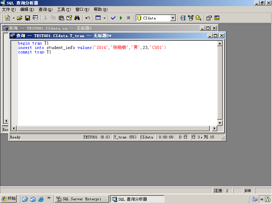The width and height of the screenshot is (272, 204).
Task: Click the SQL 查询分析器 application title icon
Action: (x=3, y=3)
